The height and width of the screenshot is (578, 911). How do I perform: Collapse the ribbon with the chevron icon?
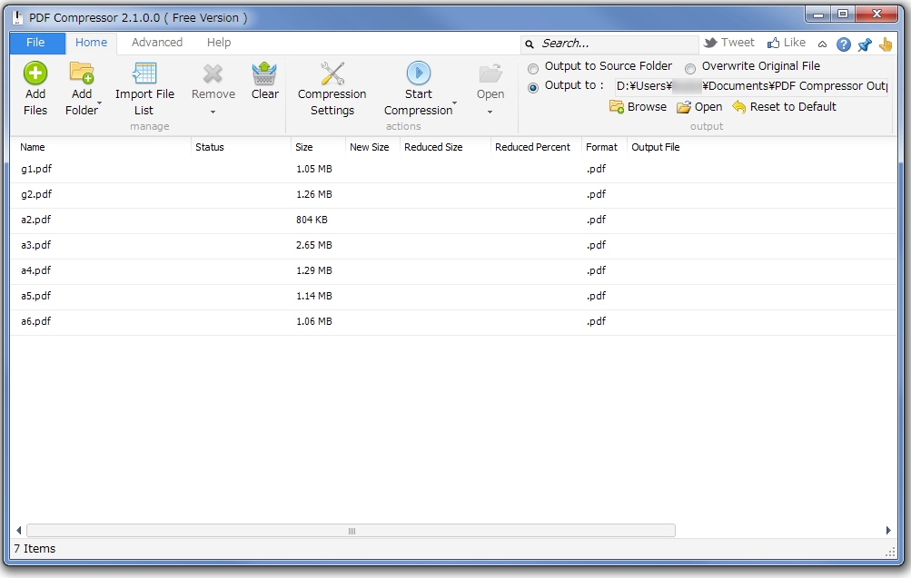[x=822, y=43]
